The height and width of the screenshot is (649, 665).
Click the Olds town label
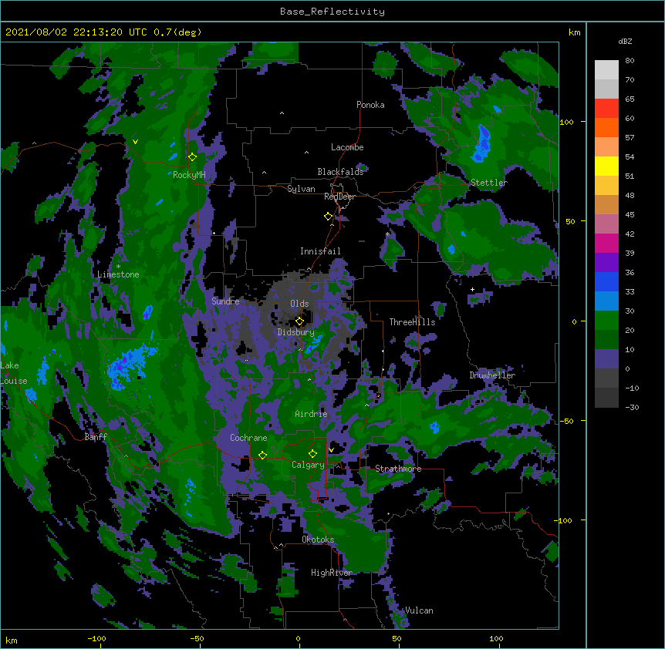299,304
